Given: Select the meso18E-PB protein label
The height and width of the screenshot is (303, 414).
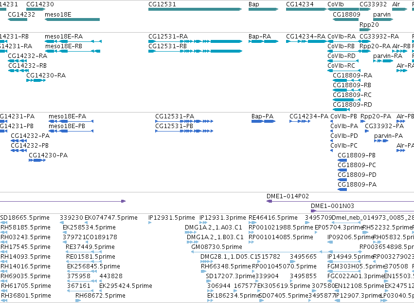Looking at the screenshot, I should coord(67,126).
